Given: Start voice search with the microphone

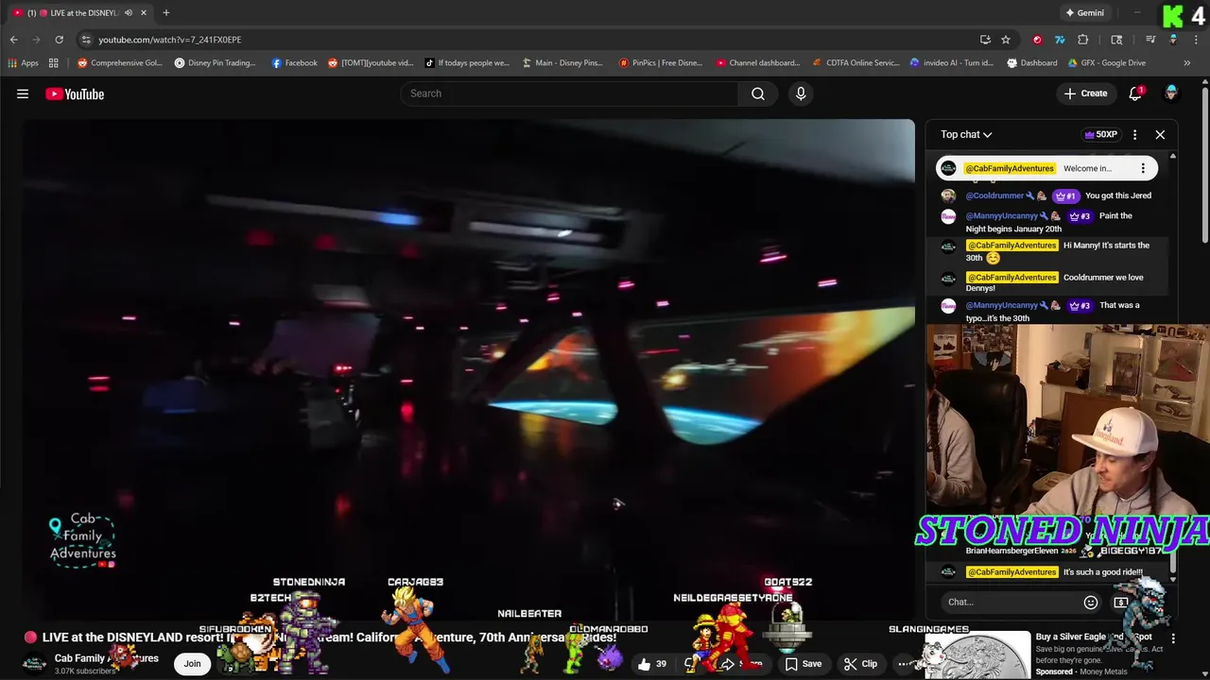Looking at the screenshot, I should tap(801, 93).
